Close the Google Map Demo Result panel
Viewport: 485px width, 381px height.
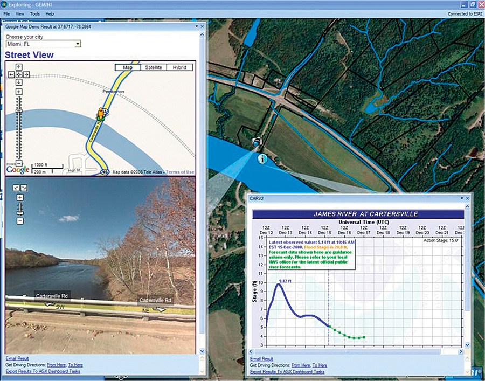click(202, 26)
